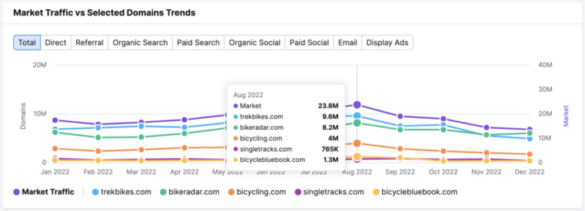Image resolution: width=585 pixels, height=211 pixels.
Task: Open the Organic Social tab
Action: click(254, 42)
